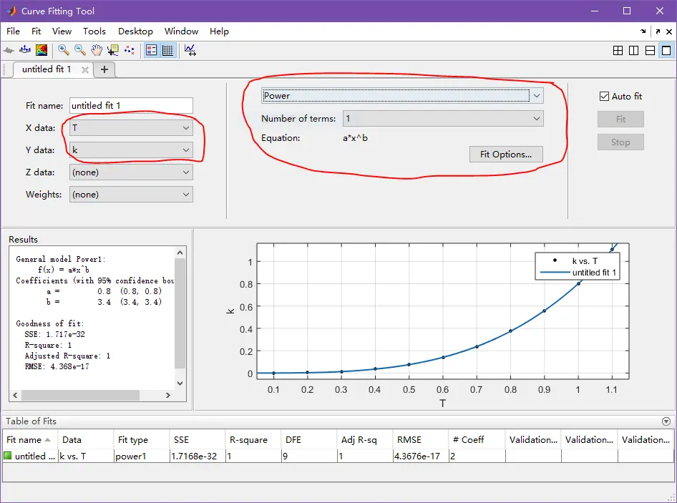The width and height of the screenshot is (677, 503).
Task: Click the RMSE column header
Action: pyautogui.click(x=421, y=439)
